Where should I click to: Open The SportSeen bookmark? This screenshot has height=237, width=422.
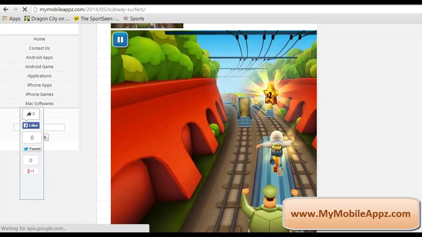pyautogui.click(x=97, y=19)
